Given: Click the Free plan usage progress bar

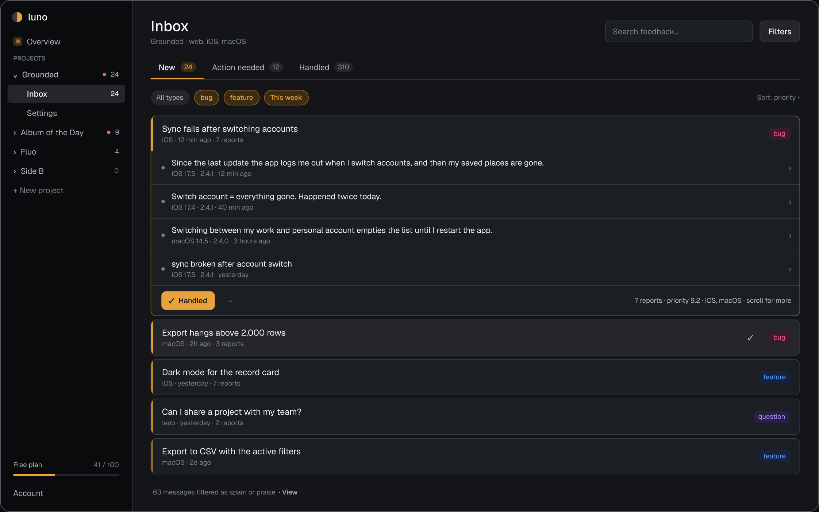Looking at the screenshot, I should [x=66, y=475].
